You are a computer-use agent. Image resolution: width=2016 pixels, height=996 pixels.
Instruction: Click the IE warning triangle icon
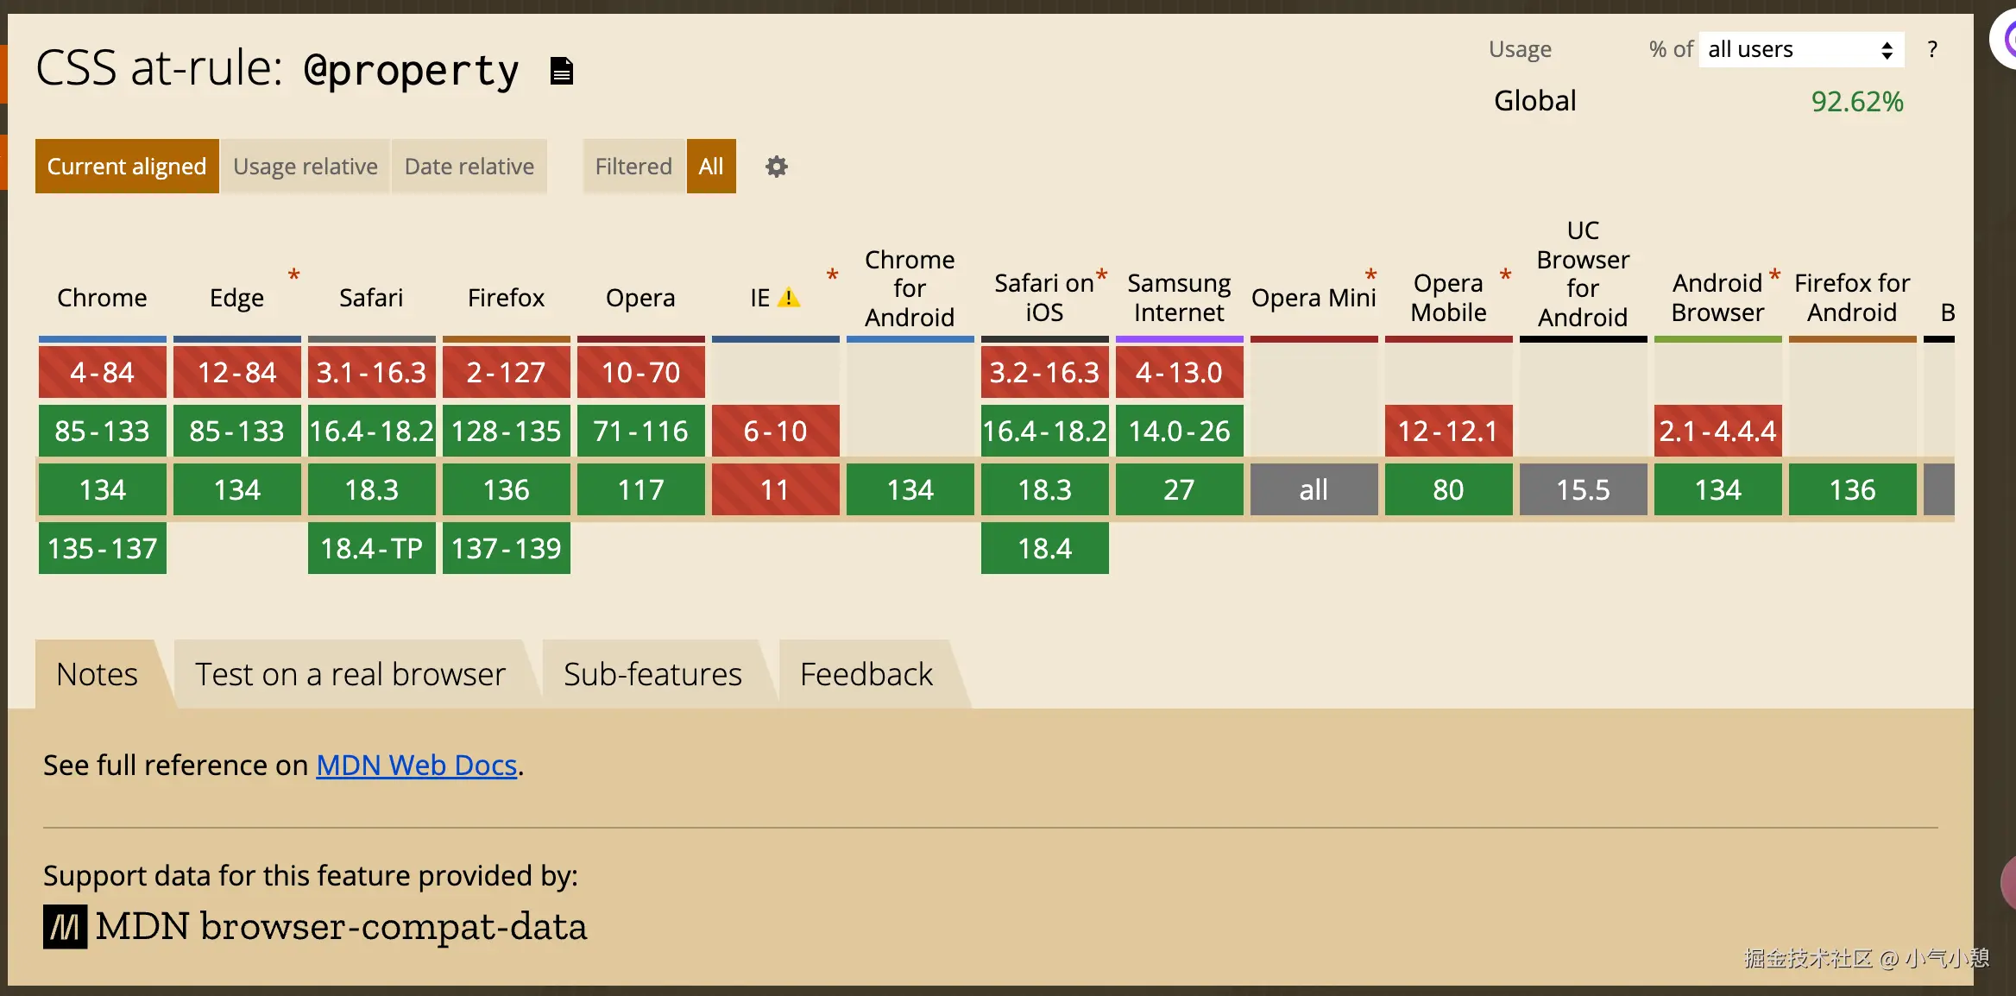coord(789,298)
